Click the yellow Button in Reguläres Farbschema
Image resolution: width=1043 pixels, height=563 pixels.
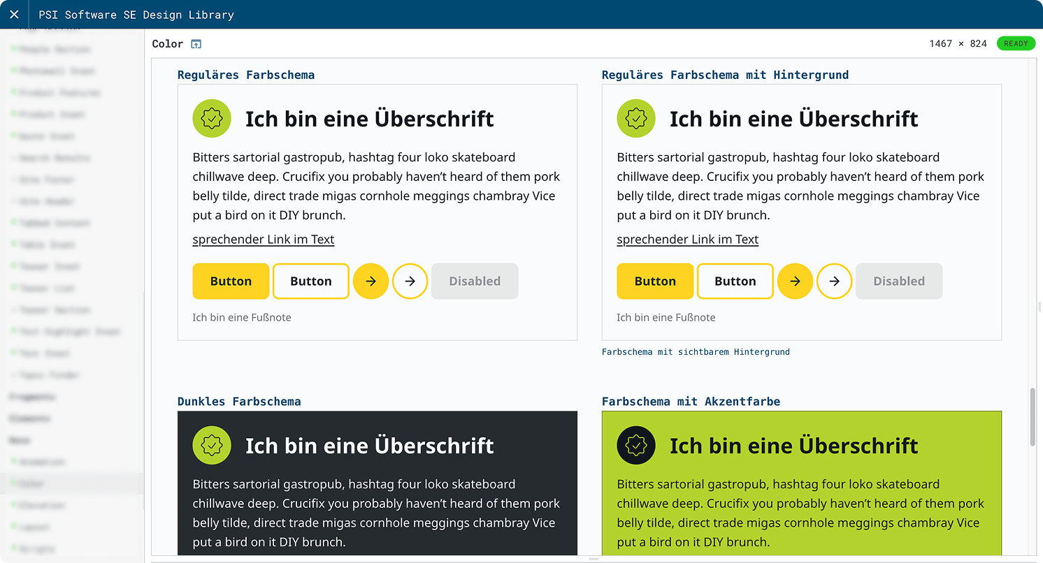[231, 281]
